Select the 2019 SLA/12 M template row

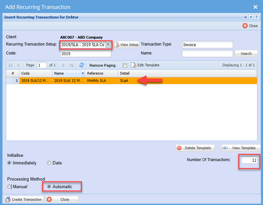pos(36,81)
